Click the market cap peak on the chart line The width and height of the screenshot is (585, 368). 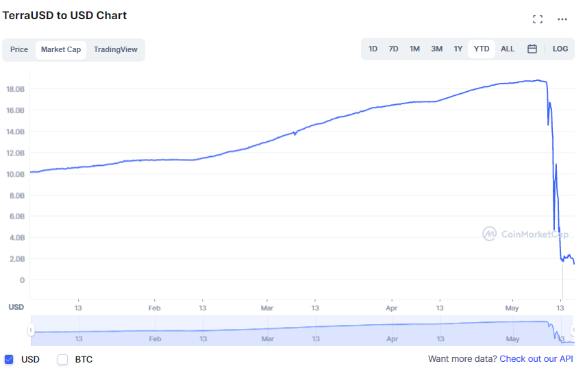point(538,80)
